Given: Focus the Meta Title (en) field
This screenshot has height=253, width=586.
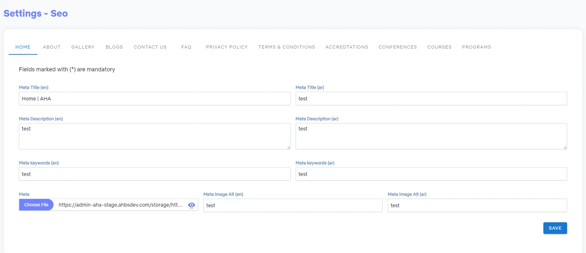Looking at the screenshot, I should coord(154,99).
